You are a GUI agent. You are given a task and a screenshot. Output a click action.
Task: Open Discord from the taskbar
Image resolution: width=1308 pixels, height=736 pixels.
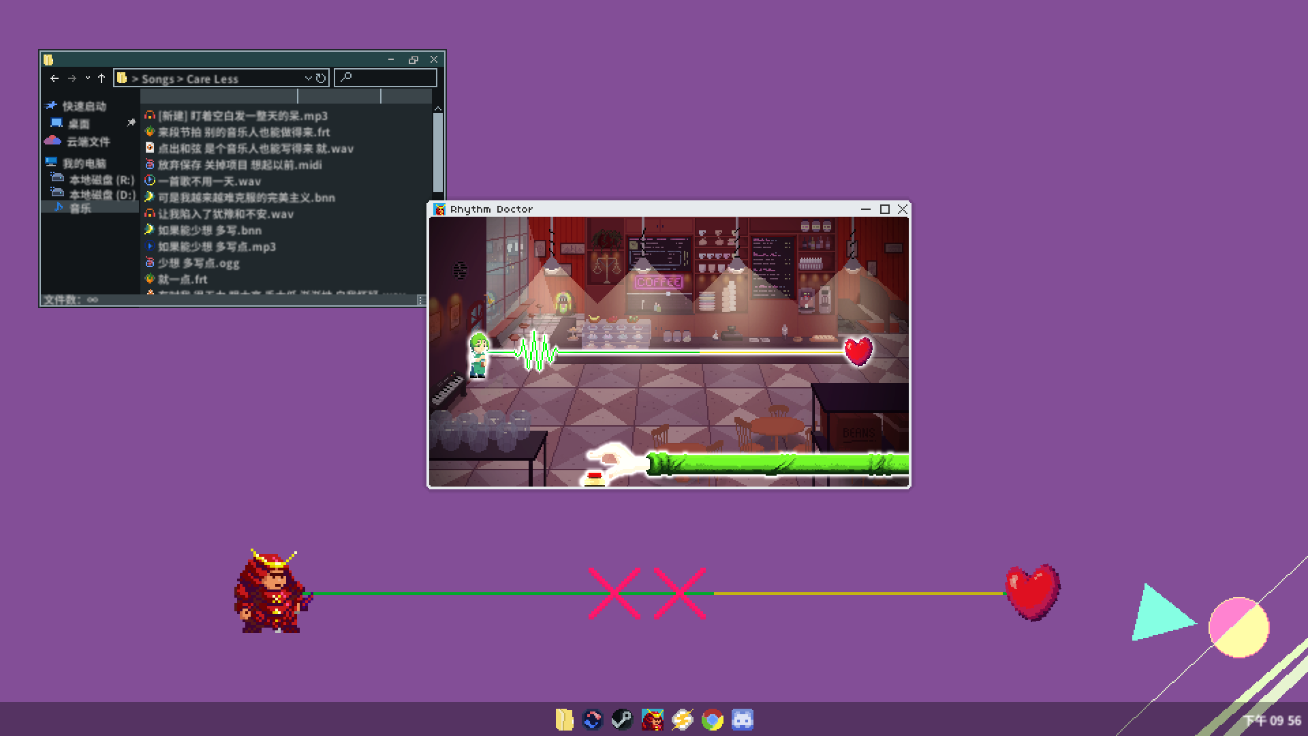point(743,720)
